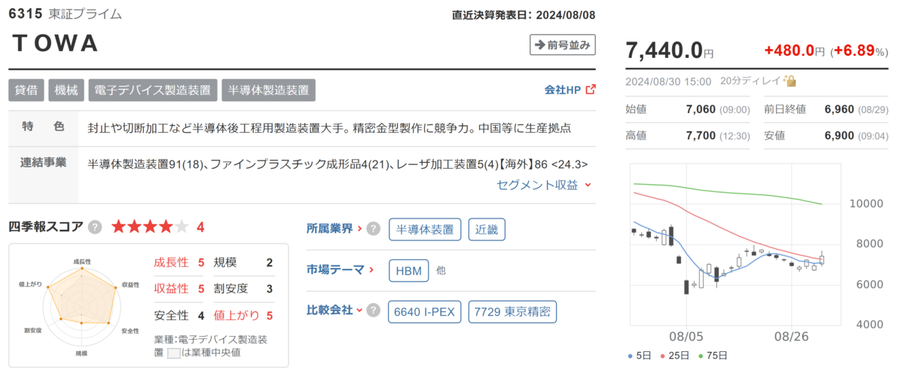Select the 電子デバイス製造装置 tag

(153, 90)
